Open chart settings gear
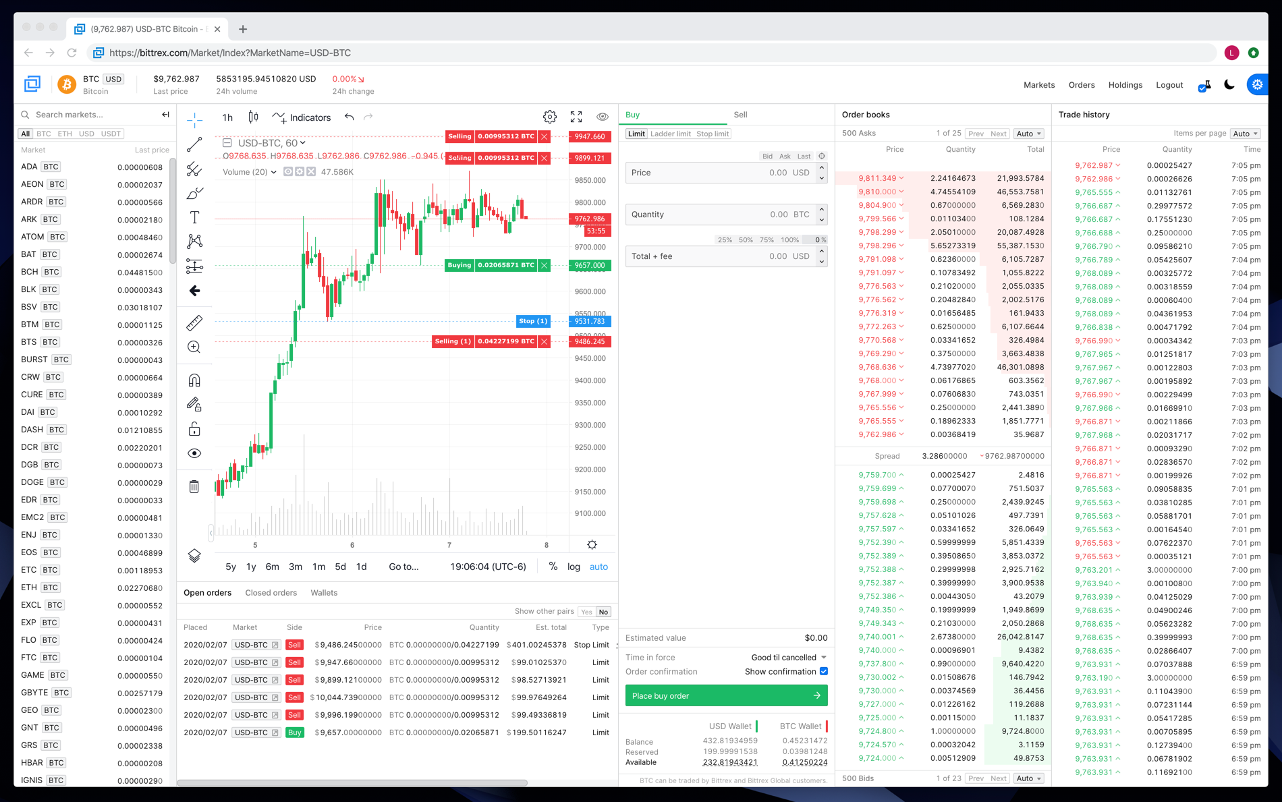Screen dimensions: 1282x802 point(550,117)
